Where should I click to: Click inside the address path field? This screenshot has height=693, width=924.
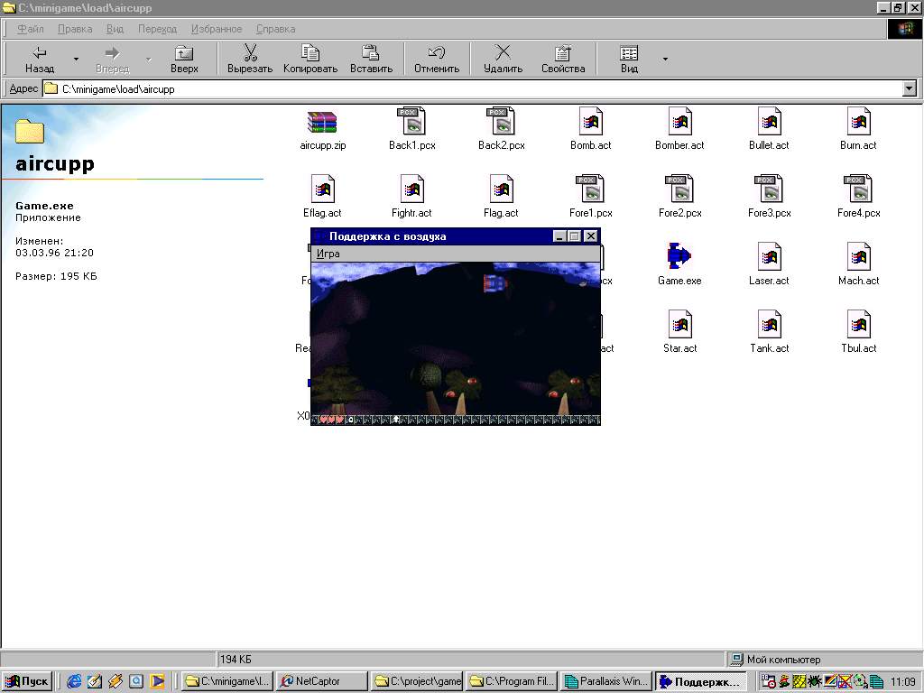[451, 89]
